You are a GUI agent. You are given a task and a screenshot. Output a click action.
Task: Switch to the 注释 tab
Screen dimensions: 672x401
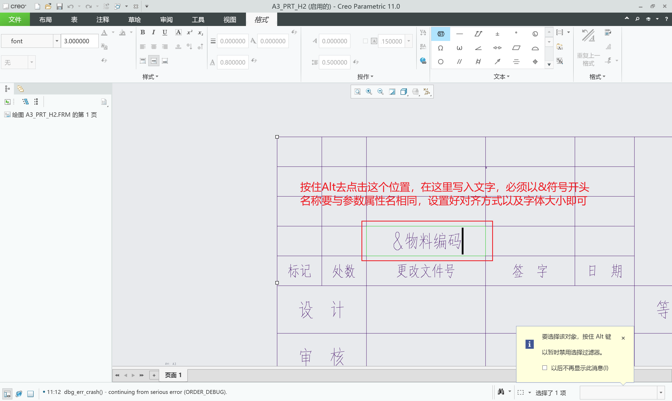pyautogui.click(x=103, y=19)
